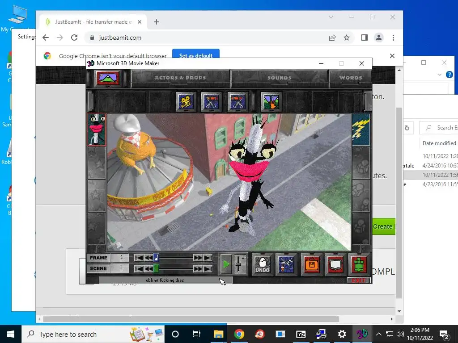This screenshot has height=343, width=458.
Task: Click the red EXIT button
Action: point(359,280)
